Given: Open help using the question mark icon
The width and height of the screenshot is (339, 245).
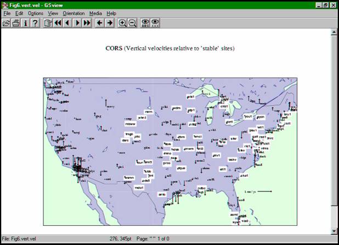Looking at the screenshot, I should 35,23.
